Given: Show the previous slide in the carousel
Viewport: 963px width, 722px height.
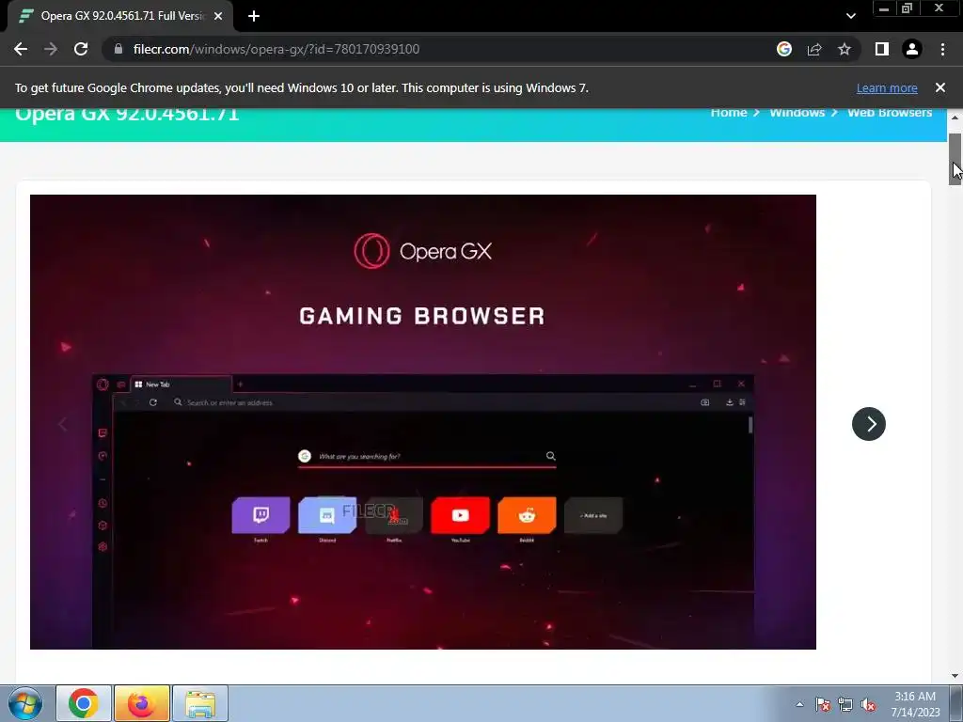Looking at the screenshot, I should tap(62, 424).
